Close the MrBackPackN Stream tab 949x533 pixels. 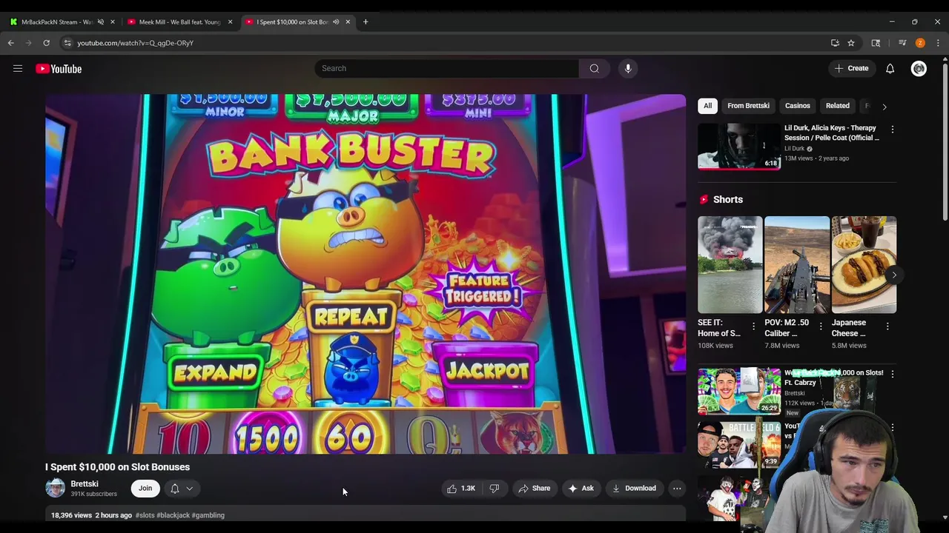tap(113, 21)
